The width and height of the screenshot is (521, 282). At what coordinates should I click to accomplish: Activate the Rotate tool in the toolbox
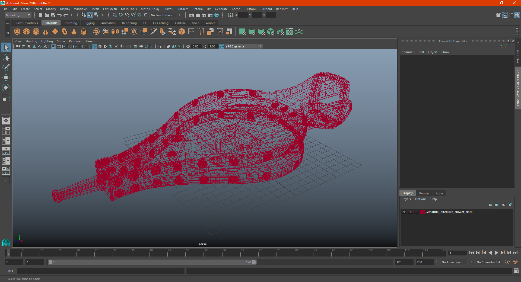pos(6,87)
